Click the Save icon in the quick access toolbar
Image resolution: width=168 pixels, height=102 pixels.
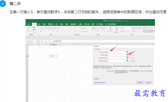[x=27, y=37]
